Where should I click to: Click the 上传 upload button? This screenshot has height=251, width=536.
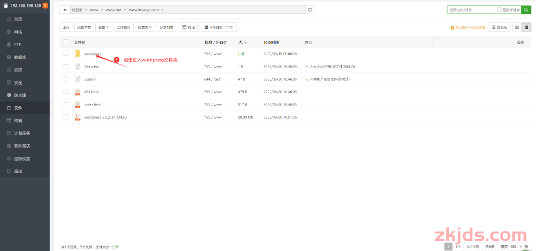click(66, 27)
